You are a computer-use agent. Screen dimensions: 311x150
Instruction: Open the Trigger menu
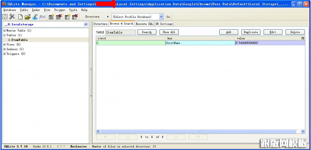click(60, 10)
